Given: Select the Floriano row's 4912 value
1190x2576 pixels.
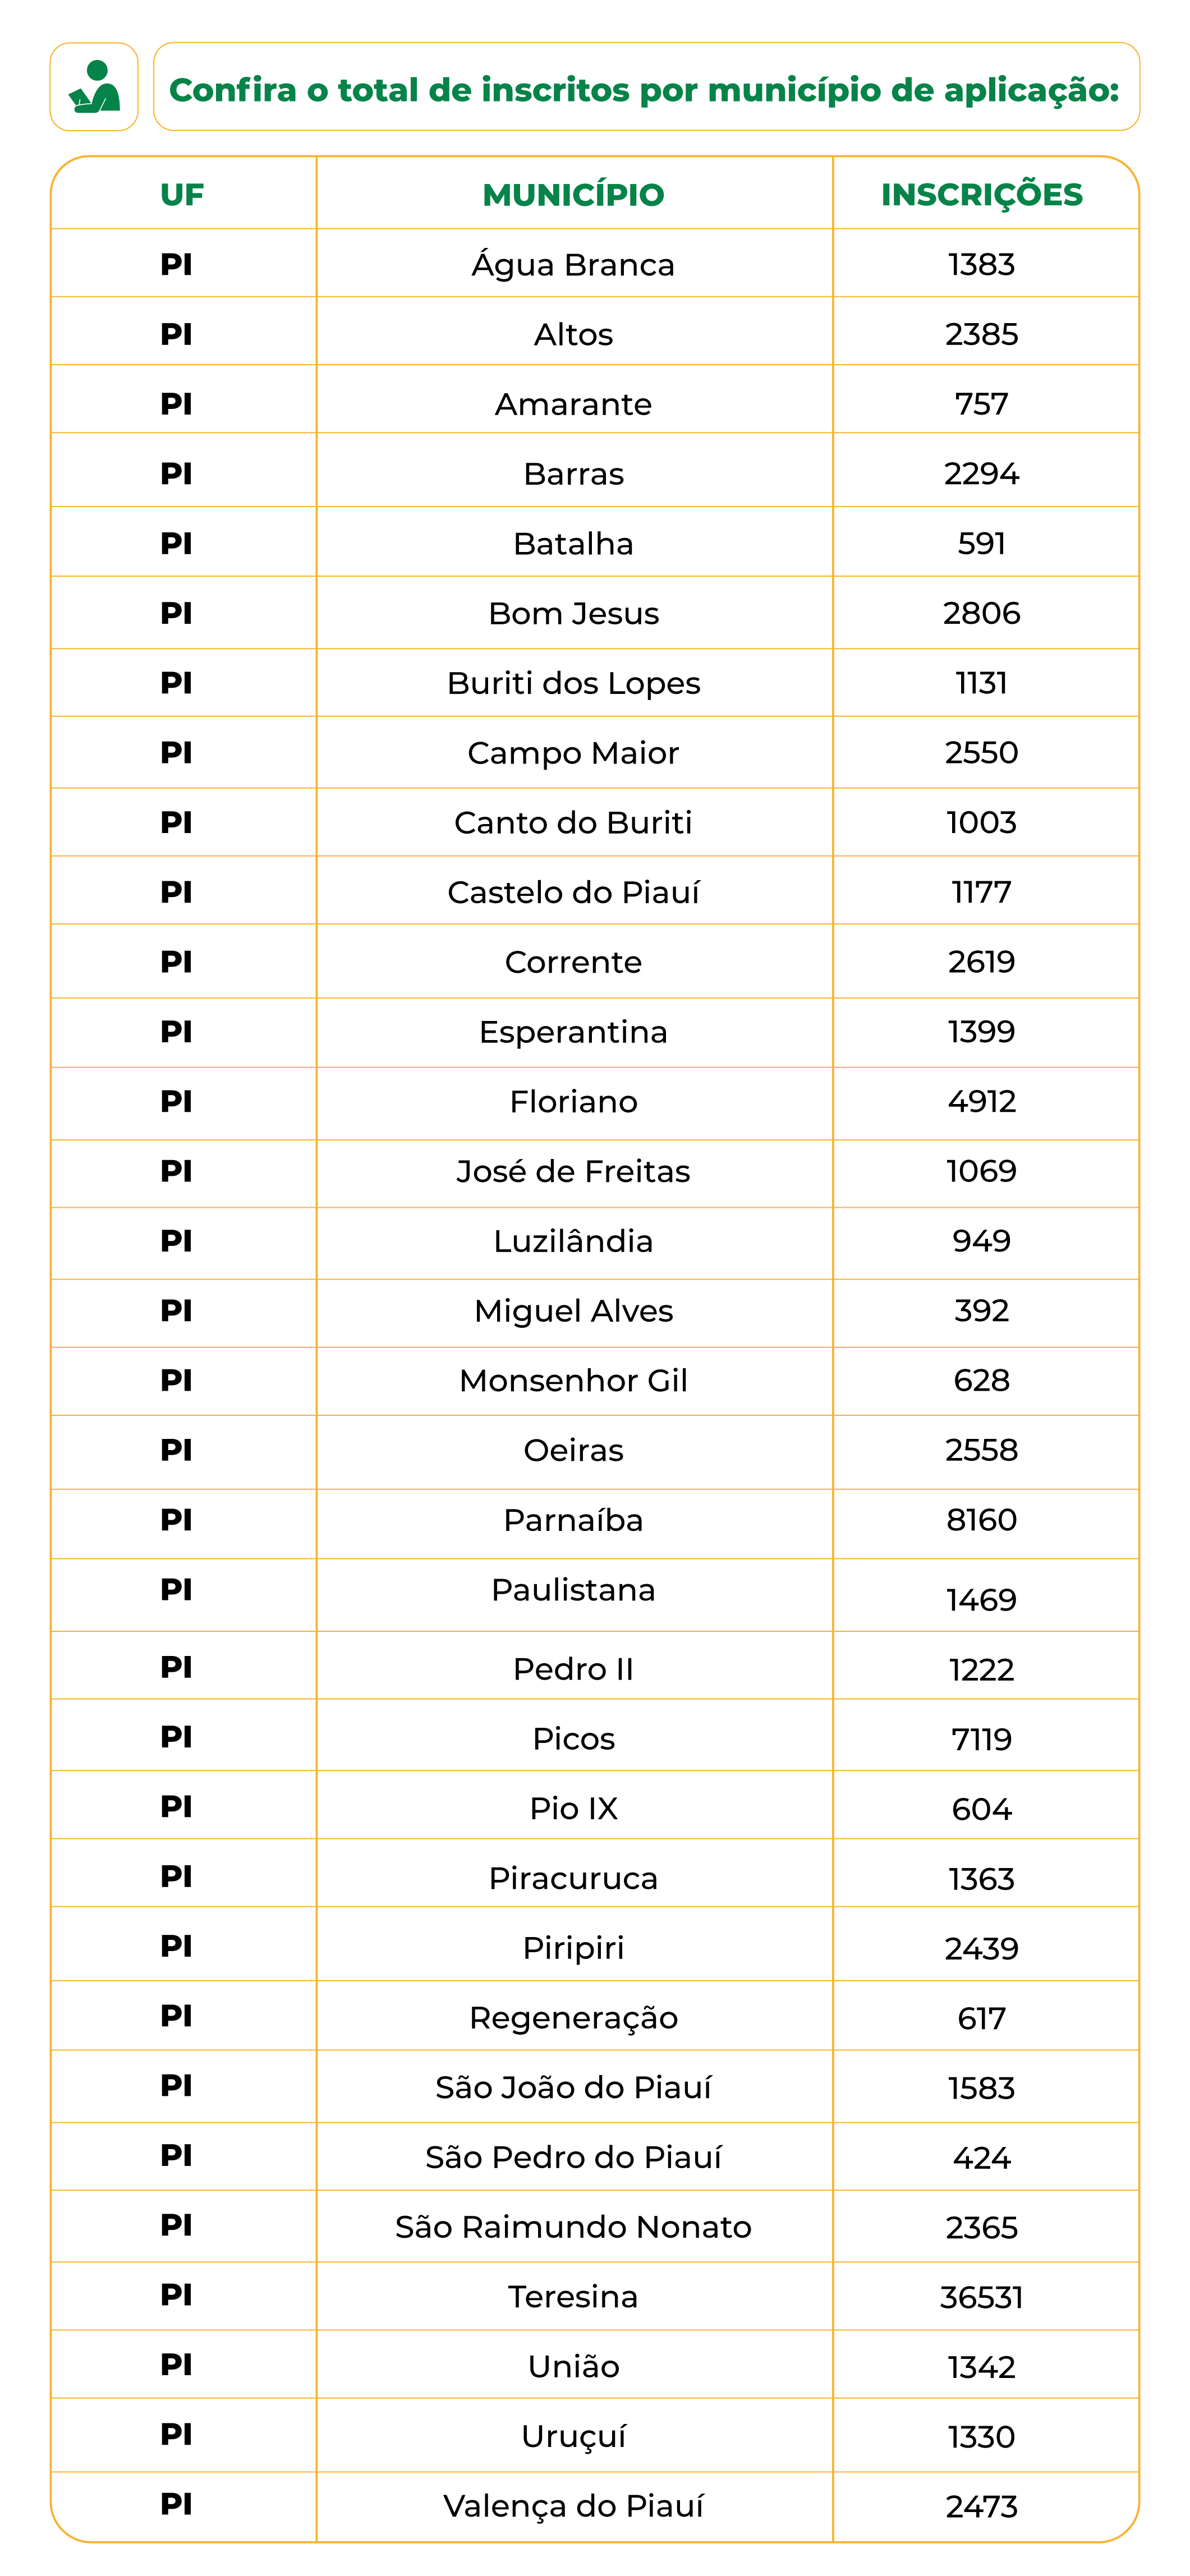Looking at the screenshot, I should [x=981, y=1101].
